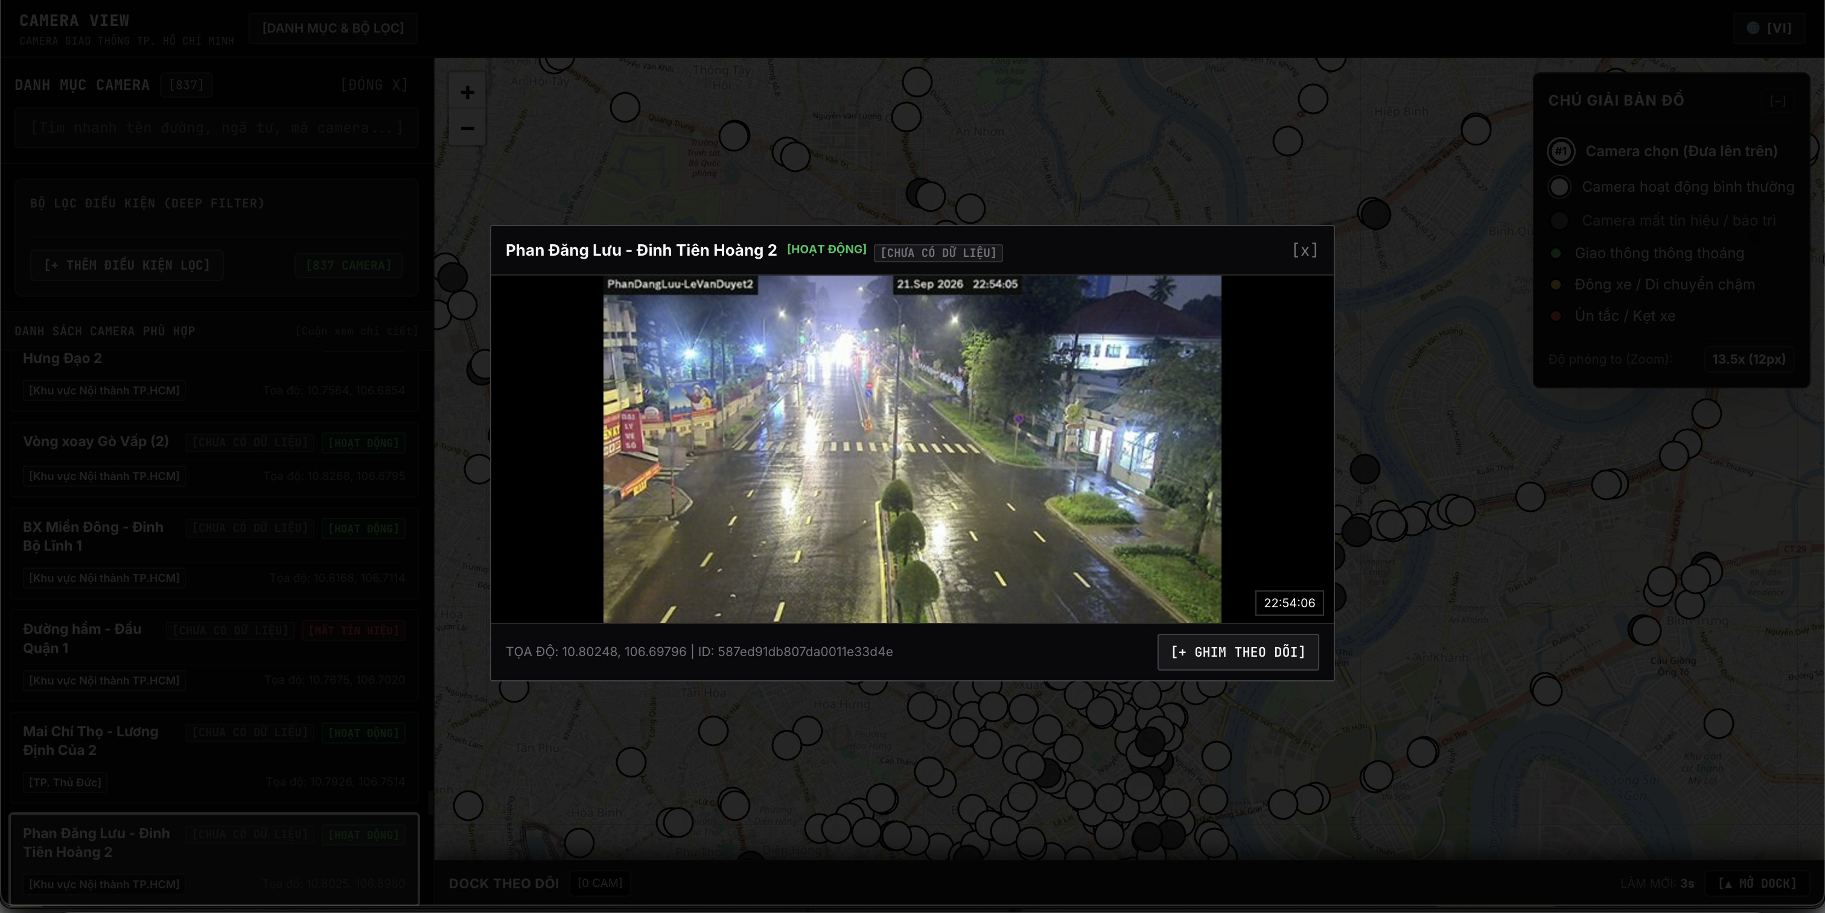Click the coordinates and ID text line

pyautogui.click(x=698, y=652)
